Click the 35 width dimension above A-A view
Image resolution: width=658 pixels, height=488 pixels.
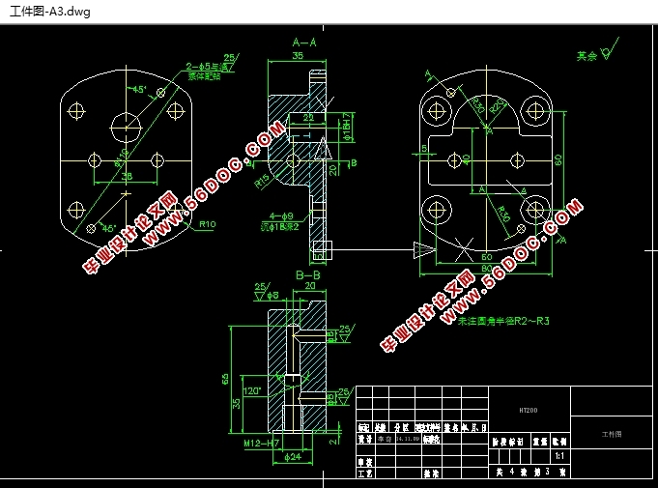[x=297, y=57]
